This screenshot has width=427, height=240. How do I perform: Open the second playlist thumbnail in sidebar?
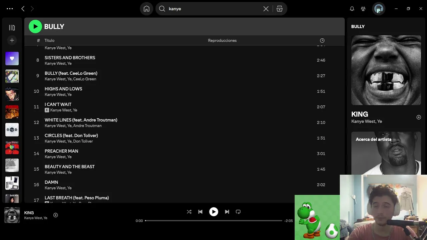pos(12,76)
